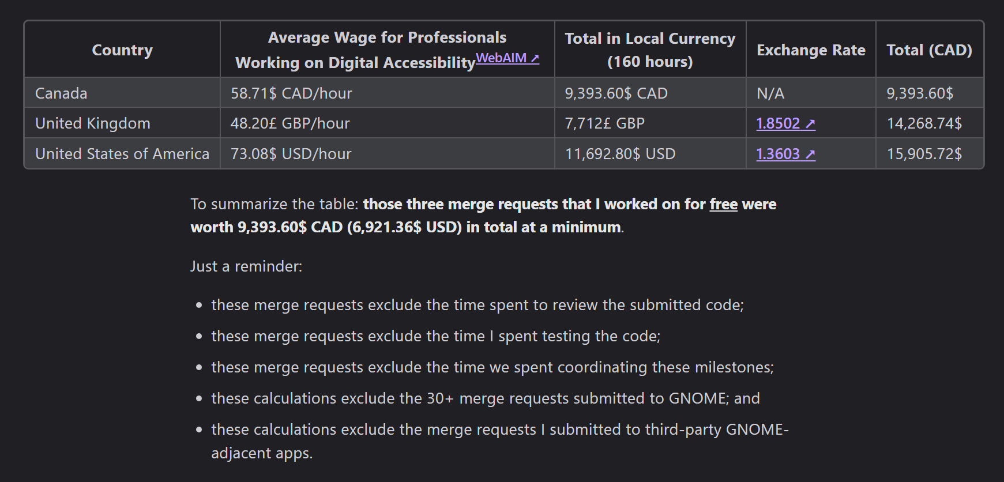Select the United States of America cell

point(122,154)
